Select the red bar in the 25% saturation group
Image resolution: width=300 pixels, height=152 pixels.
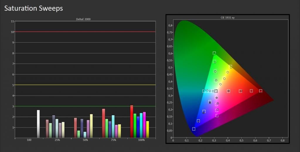point(47,129)
